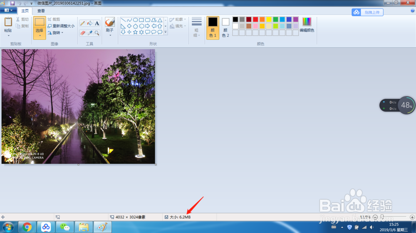Select the Text tool
The width and height of the screenshot is (416, 233).
pos(97,23)
